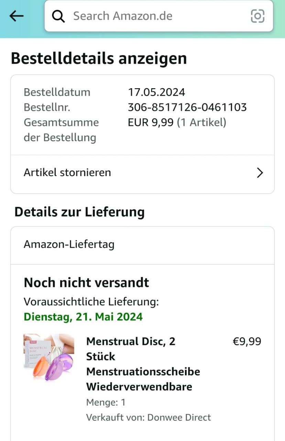Viewport: 285px width, 441px height.
Task: Expand the chevron next to Artikel stornieren
Action: pyautogui.click(x=260, y=173)
